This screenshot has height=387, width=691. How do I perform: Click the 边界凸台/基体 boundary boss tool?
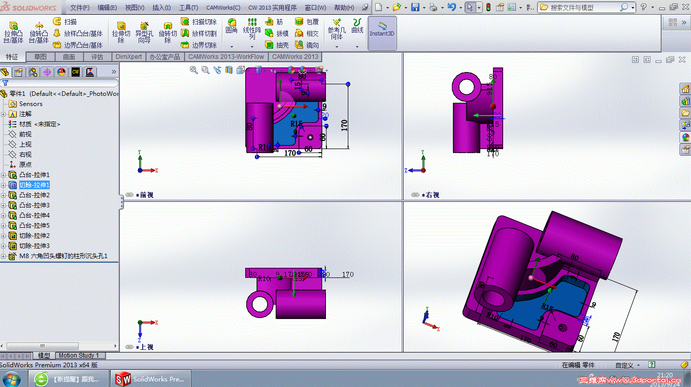(77, 45)
